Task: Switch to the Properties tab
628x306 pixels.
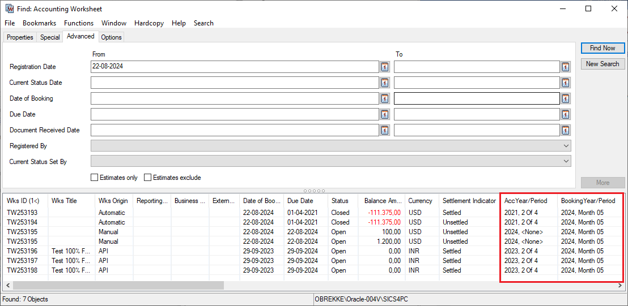Action: [x=20, y=37]
